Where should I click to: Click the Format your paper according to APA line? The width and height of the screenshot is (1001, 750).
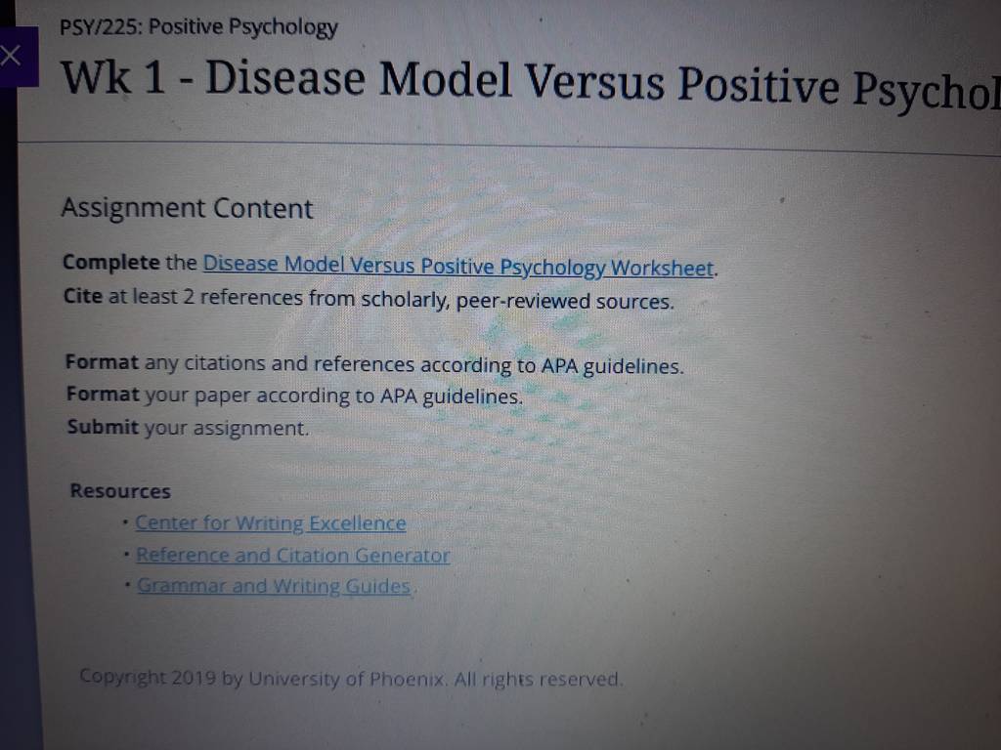pos(294,396)
